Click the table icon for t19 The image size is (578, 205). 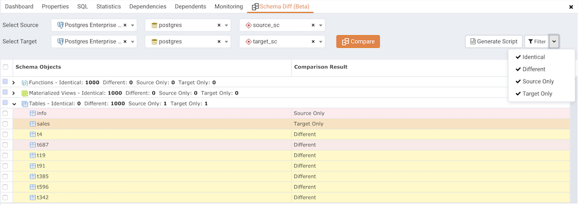[33, 155]
